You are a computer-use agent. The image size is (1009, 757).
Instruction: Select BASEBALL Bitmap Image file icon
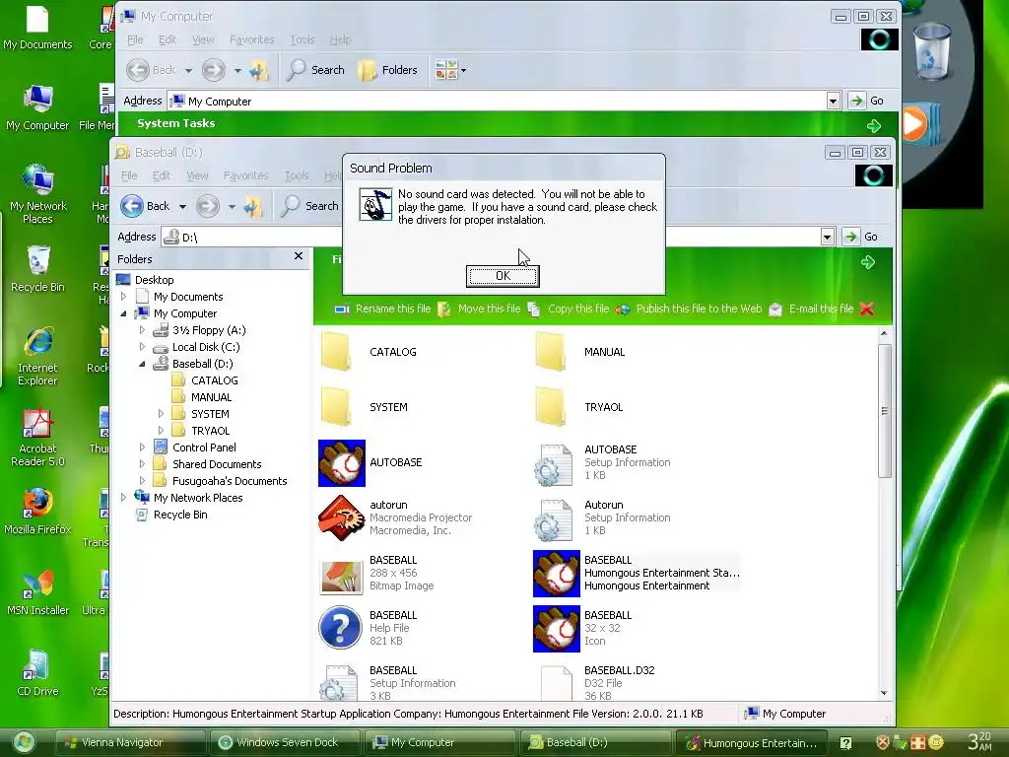341,576
